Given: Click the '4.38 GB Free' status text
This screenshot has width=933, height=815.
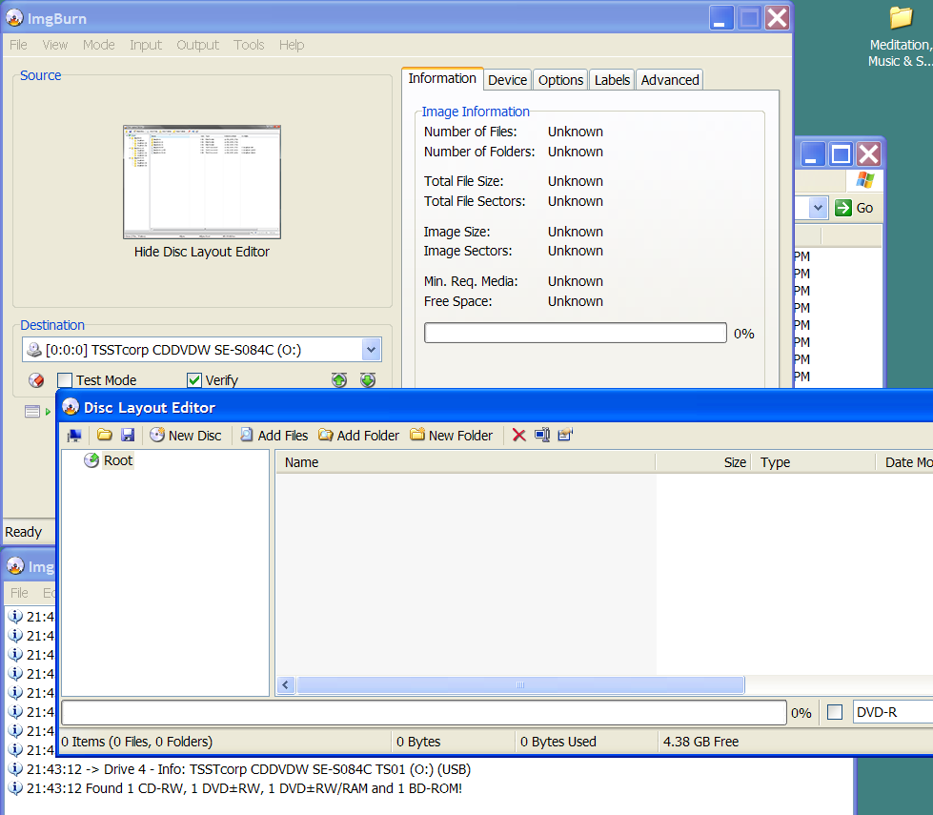Looking at the screenshot, I should pyautogui.click(x=700, y=742).
